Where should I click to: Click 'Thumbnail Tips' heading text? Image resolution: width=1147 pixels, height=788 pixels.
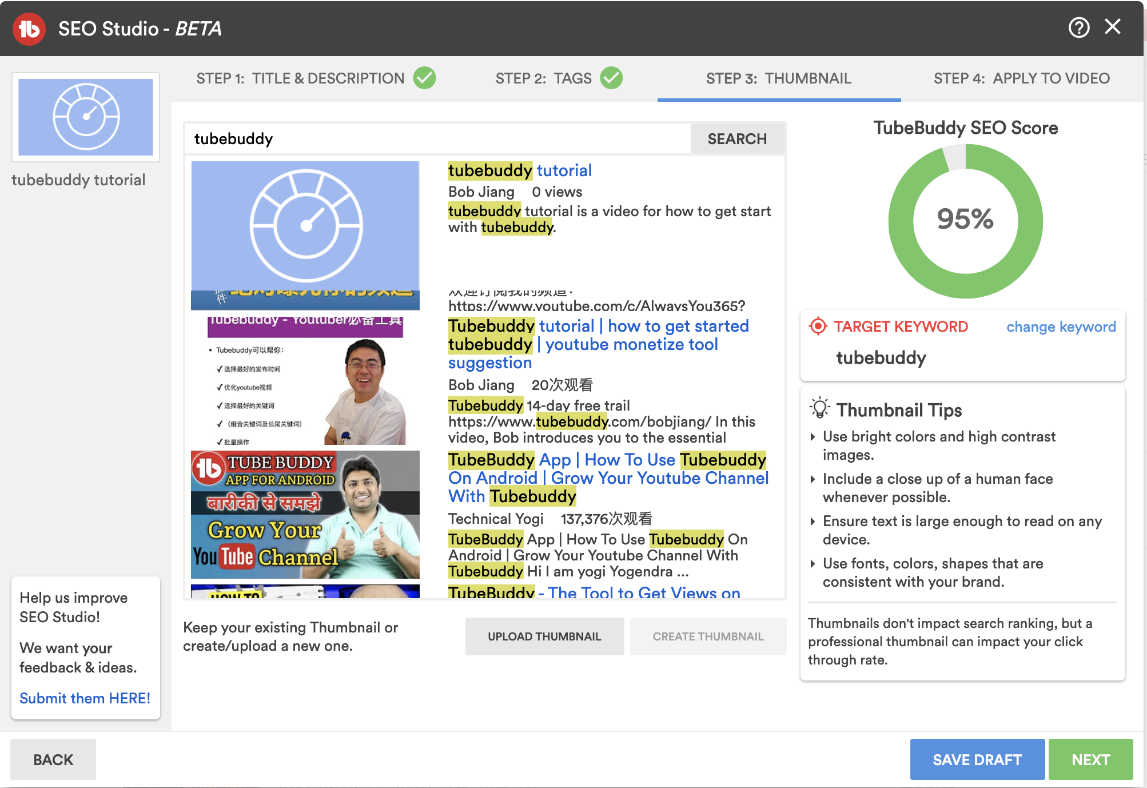[899, 410]
